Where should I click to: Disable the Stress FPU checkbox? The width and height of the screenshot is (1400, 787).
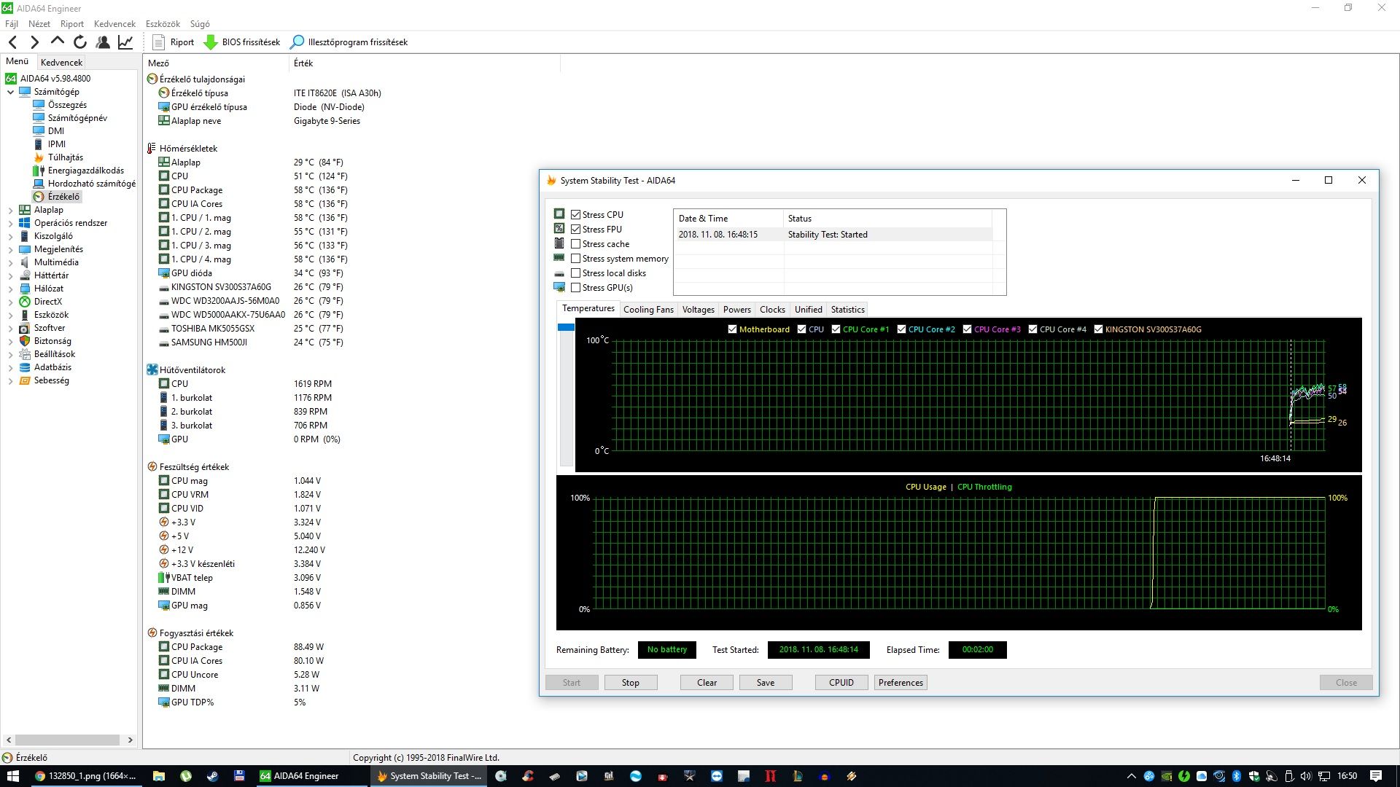[x=576, y=230]
